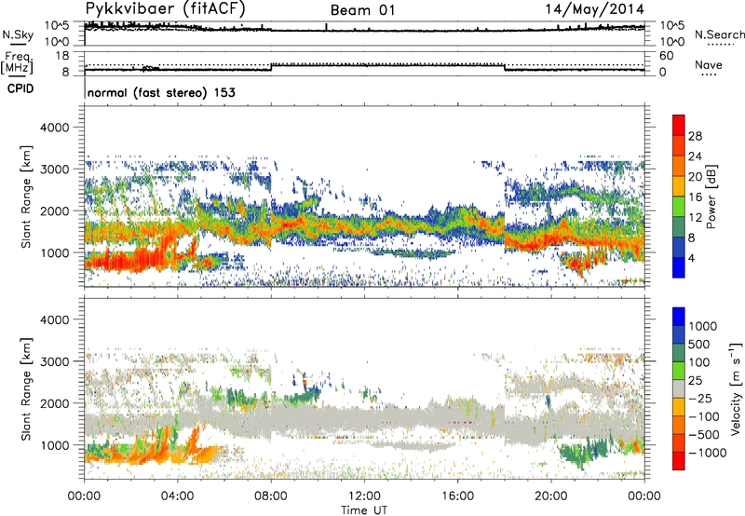Viewport: 745px width, 516px height.
Task: Click the Pykkvibaer (fitACF) title
Action: coord(165,8)
